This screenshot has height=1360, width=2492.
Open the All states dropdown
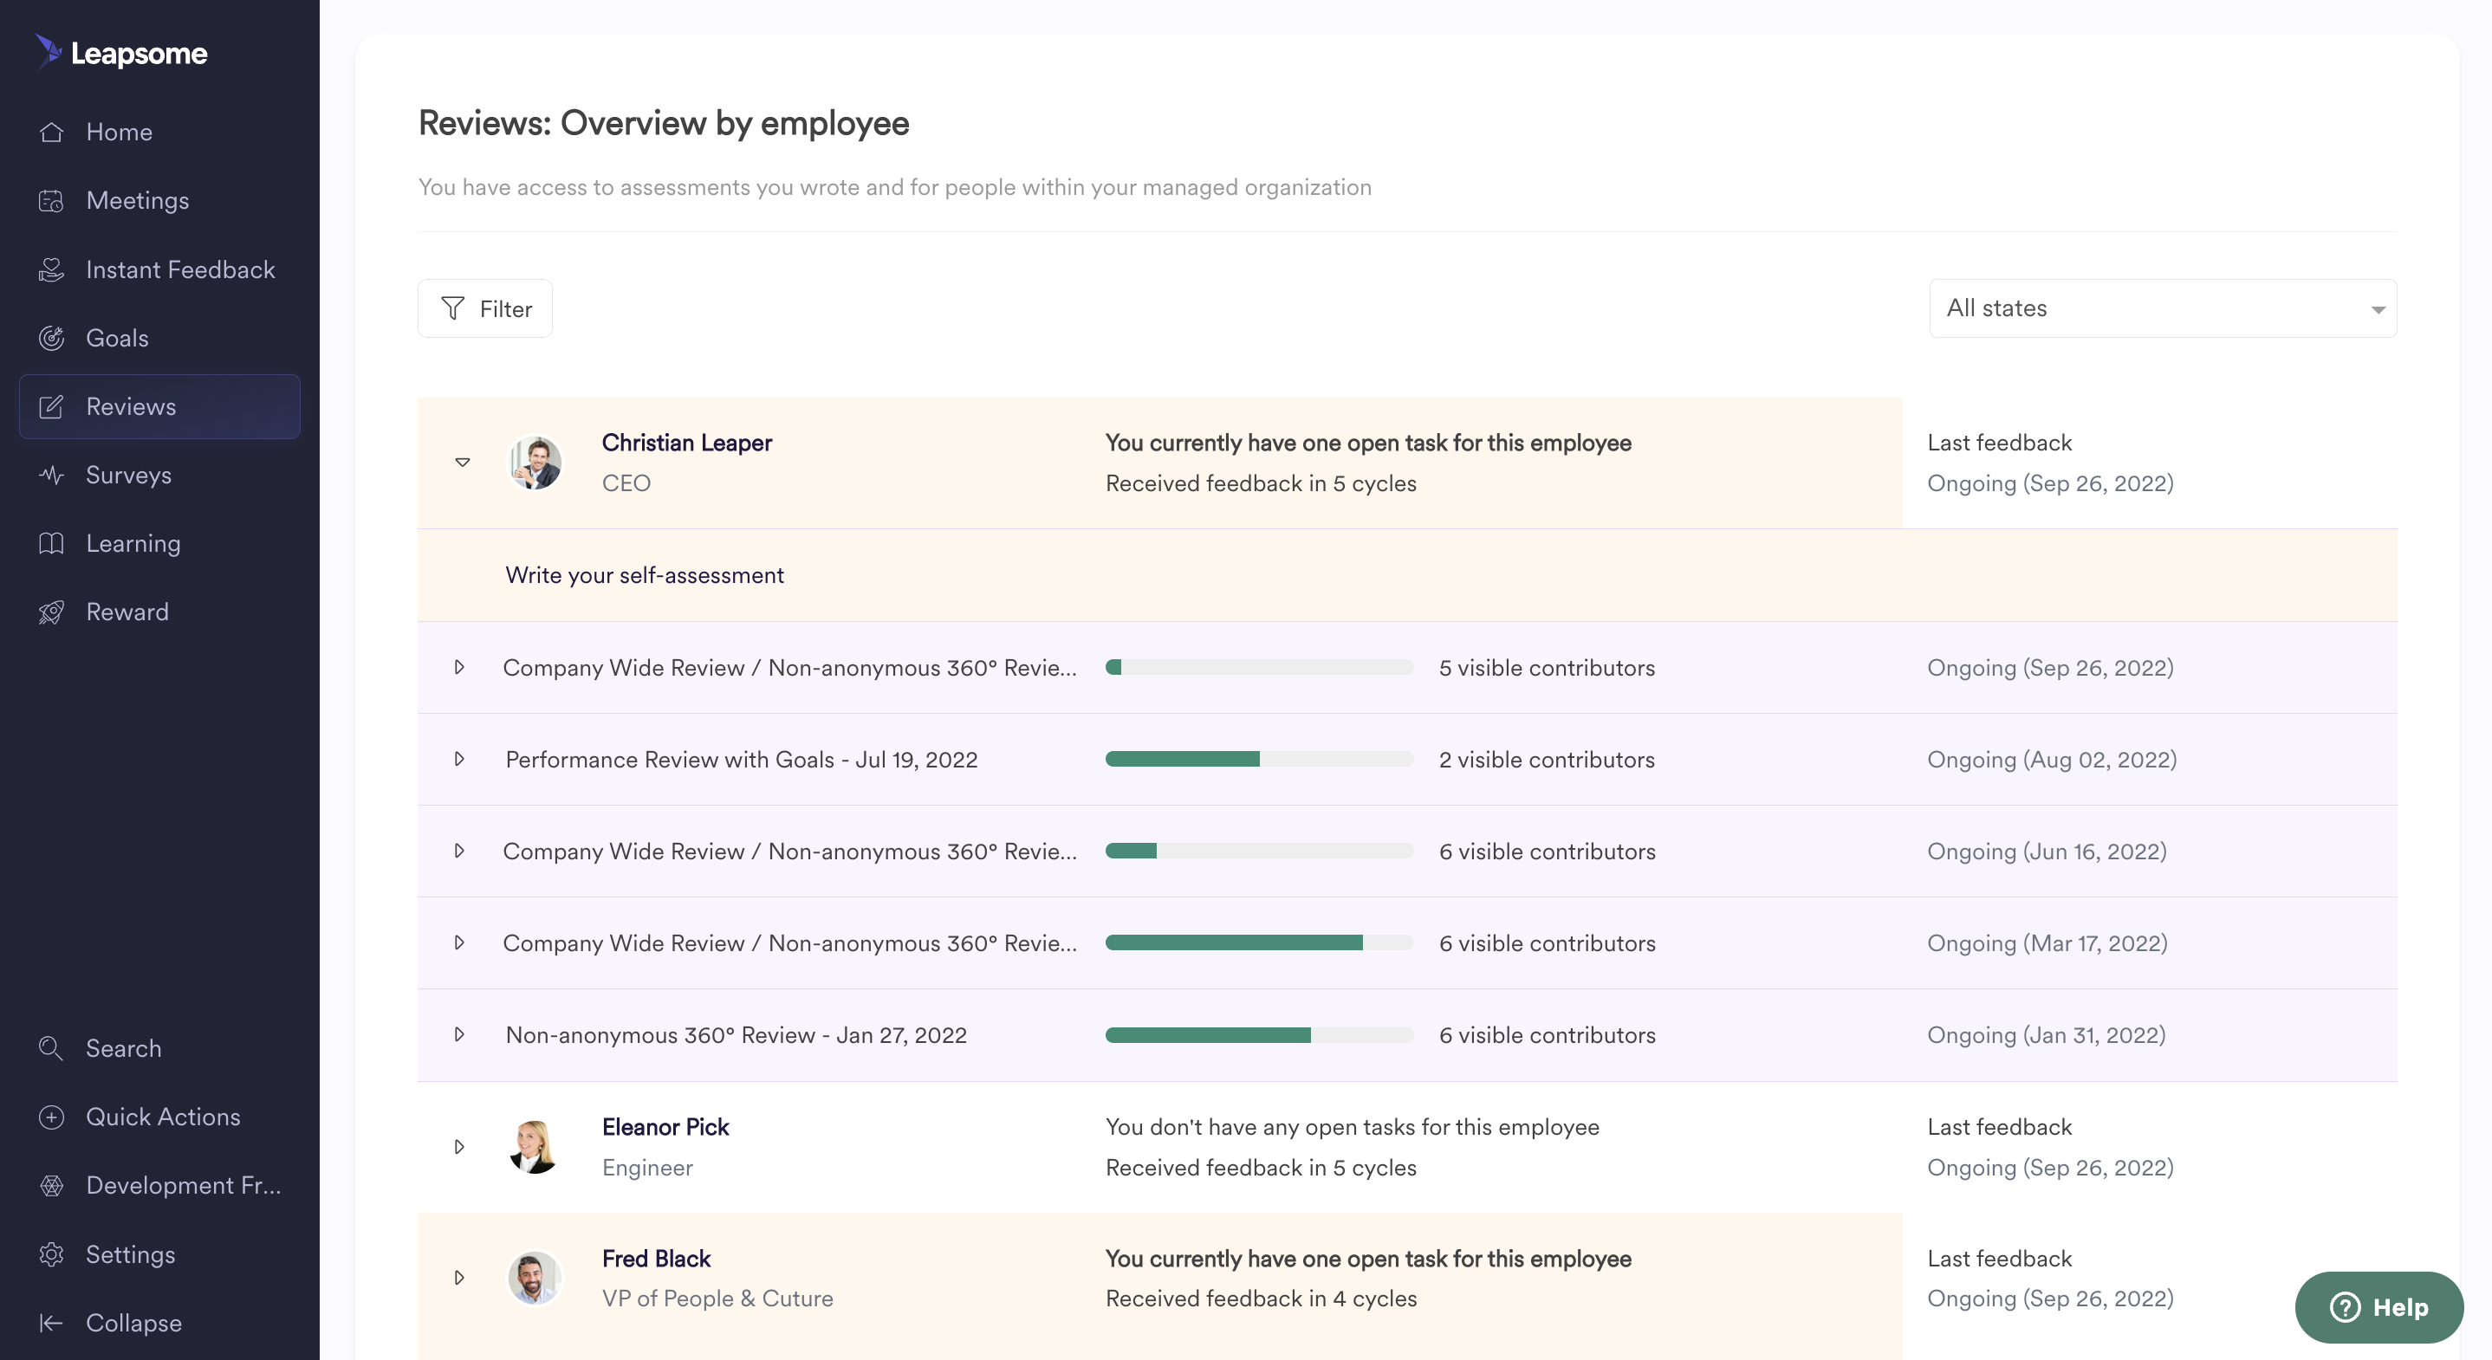2163,308
